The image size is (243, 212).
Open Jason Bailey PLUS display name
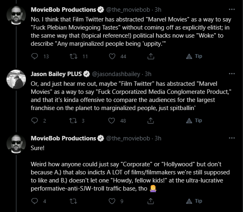click(56, 74)
